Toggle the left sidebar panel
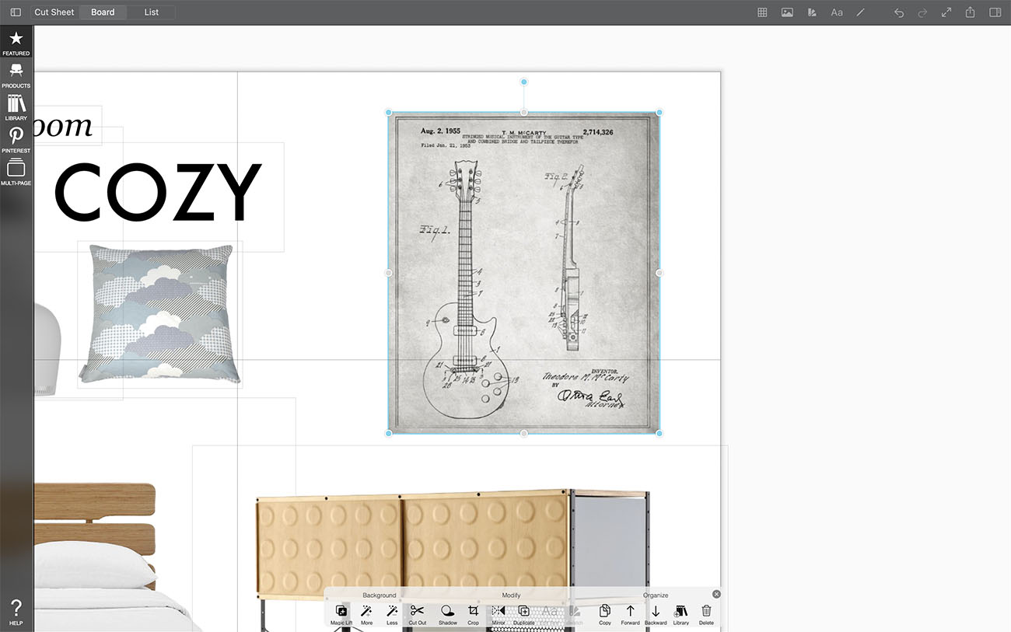 tap(16, 12)
